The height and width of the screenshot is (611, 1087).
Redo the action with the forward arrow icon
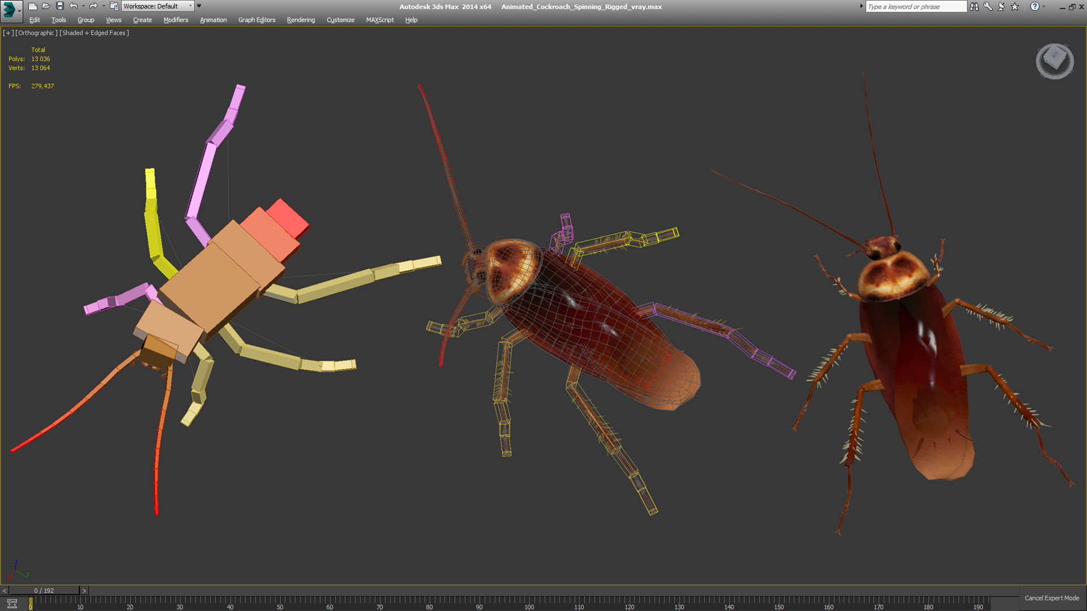(93, 6)
